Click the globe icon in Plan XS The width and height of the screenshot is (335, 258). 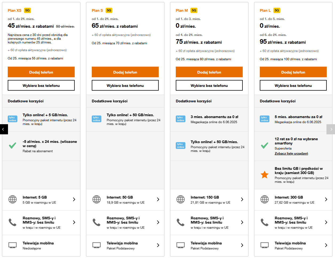[x=13, y=199]
